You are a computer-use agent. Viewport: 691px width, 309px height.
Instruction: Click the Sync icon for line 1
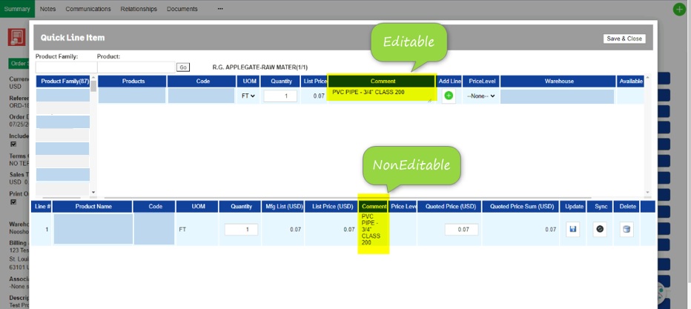pos(600,230)
